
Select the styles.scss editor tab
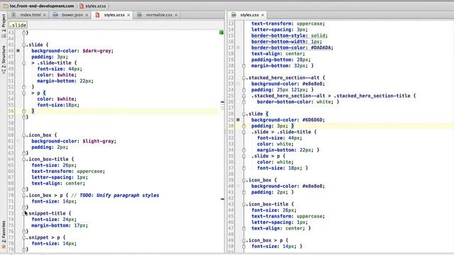[114, 15]
